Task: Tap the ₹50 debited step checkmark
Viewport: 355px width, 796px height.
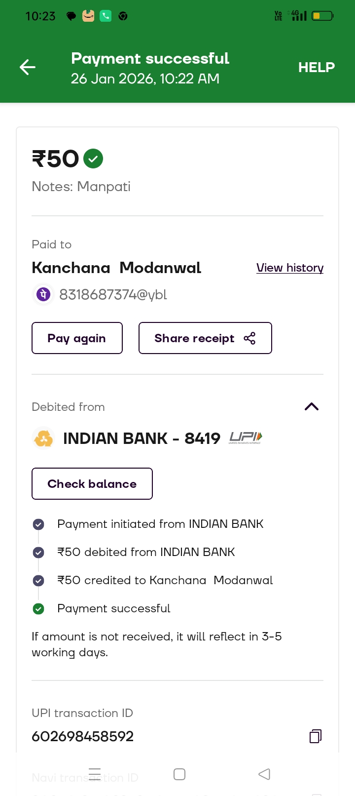Action: point(38,553)
